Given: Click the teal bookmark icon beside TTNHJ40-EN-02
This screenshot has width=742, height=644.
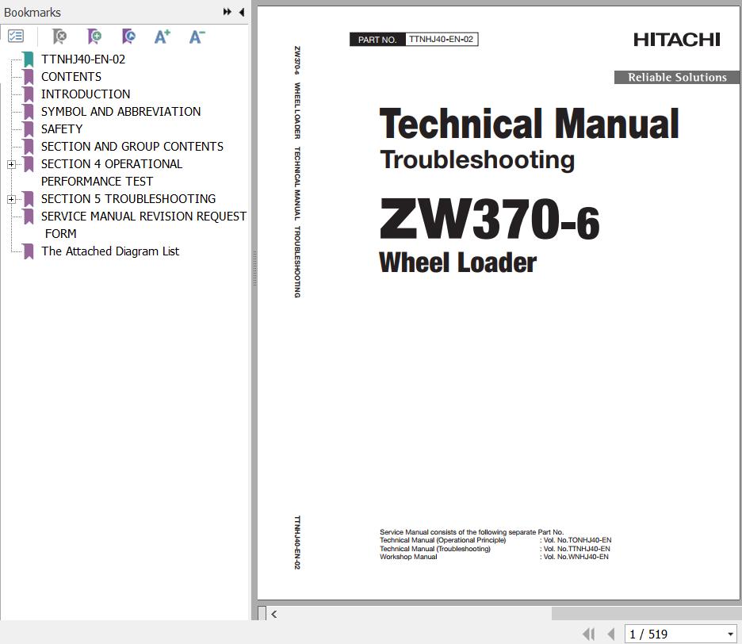Looking at the screenshot, I should pyautogui.click(x=29, y=59).
